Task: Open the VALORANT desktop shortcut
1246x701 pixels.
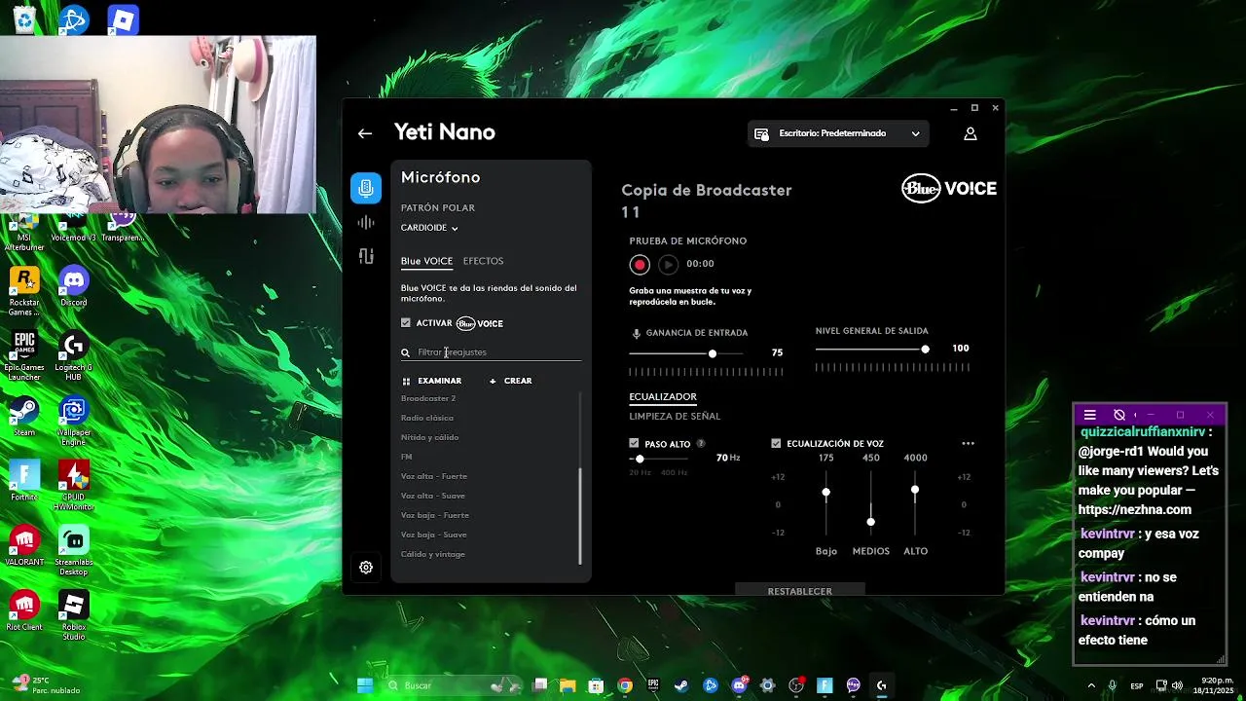Action: click(x=24, y=545)
